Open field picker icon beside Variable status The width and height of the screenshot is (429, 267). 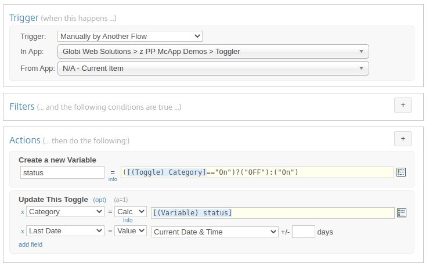(401, 213)
